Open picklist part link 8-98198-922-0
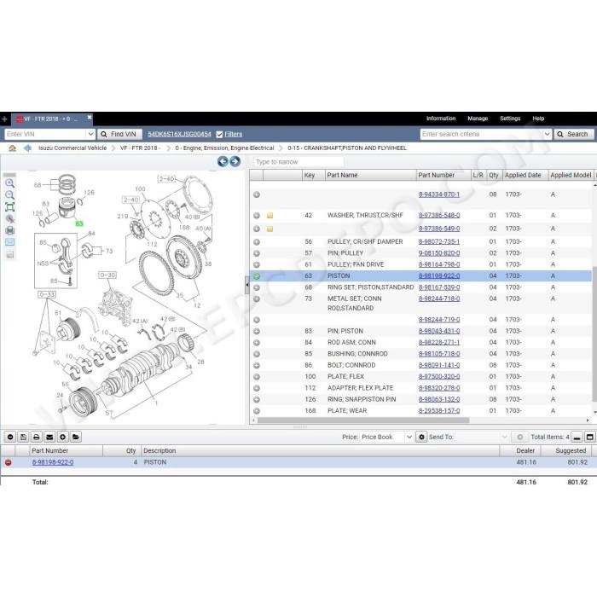The height and width of the screenshot is (597, 597). (x=53, y=462)
